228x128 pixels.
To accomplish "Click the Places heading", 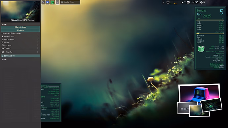I will tap(20, 30).
